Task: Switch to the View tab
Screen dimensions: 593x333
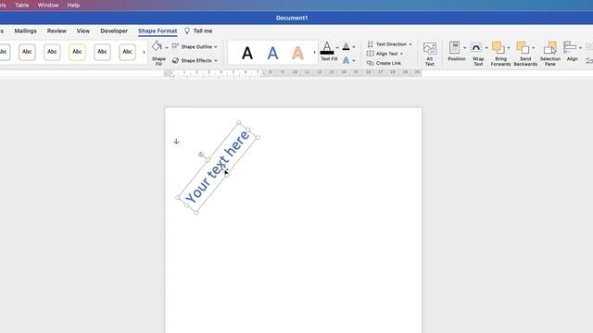Action: tap(83, 31)
